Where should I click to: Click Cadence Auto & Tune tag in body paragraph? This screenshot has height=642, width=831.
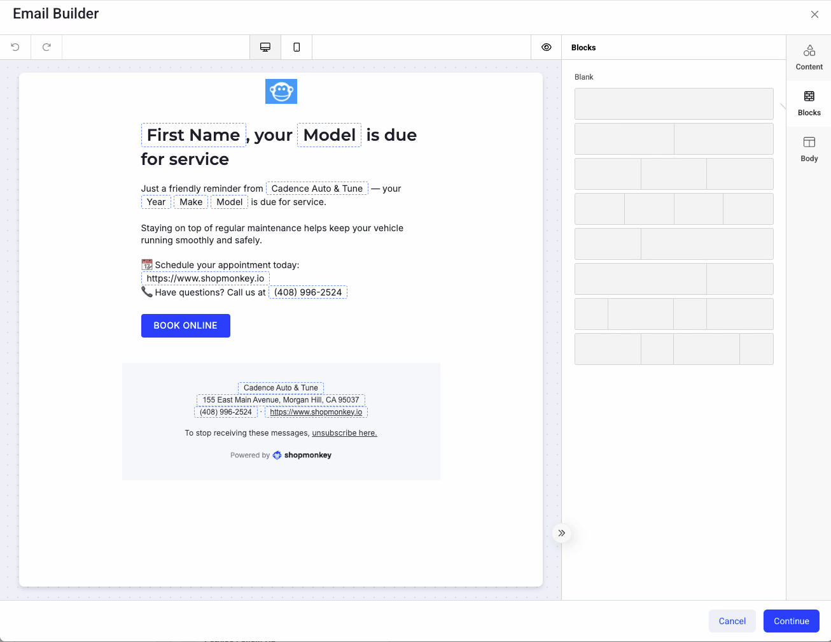point(317,189)
